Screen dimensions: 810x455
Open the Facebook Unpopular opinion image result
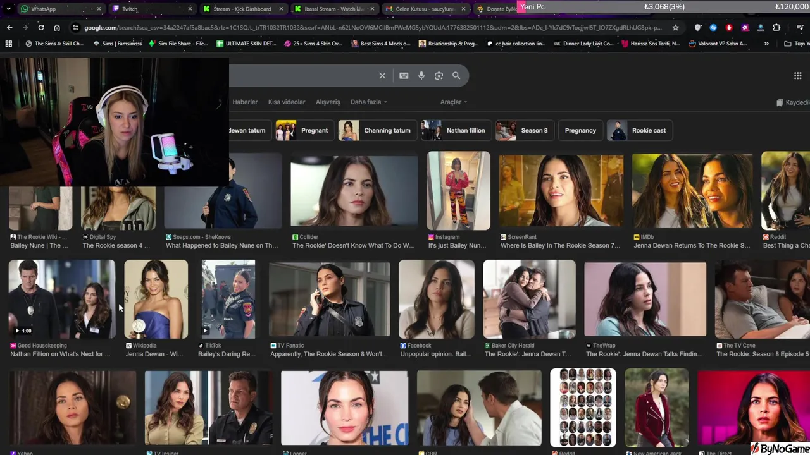[x=437, y=299]
